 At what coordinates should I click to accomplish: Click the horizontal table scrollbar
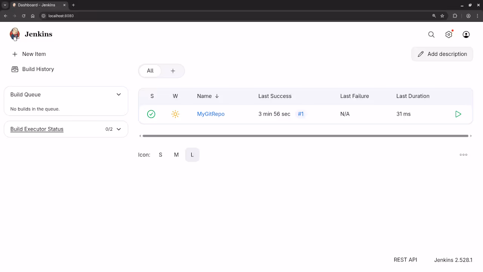(x=305, y=136)
